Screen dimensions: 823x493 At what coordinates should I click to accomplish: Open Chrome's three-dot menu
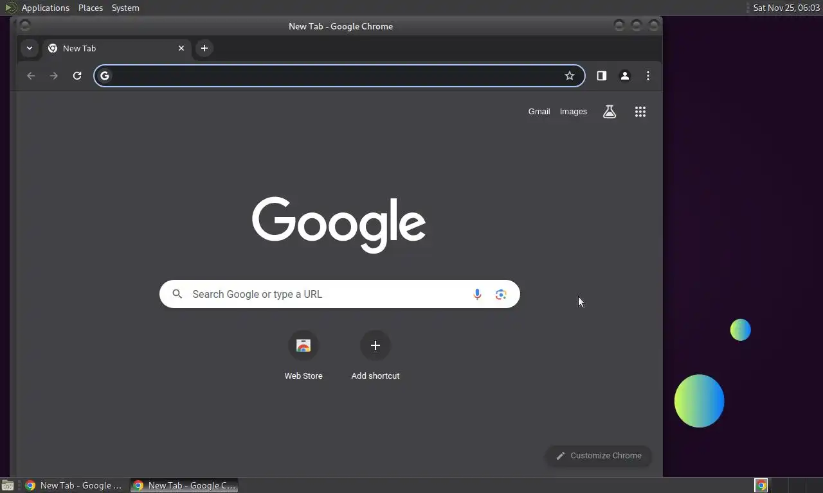click(x=648, y=76)
